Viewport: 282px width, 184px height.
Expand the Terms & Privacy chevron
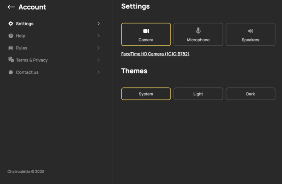[98, 60]
